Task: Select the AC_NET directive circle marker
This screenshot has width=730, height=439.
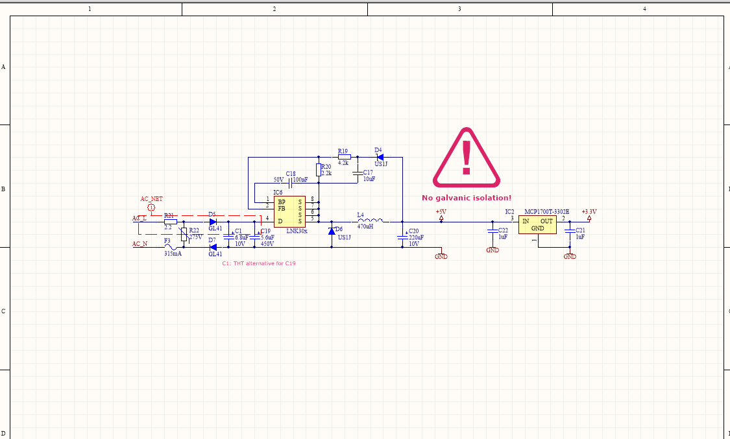Action: pyautogui.click(x=151, y=208)
